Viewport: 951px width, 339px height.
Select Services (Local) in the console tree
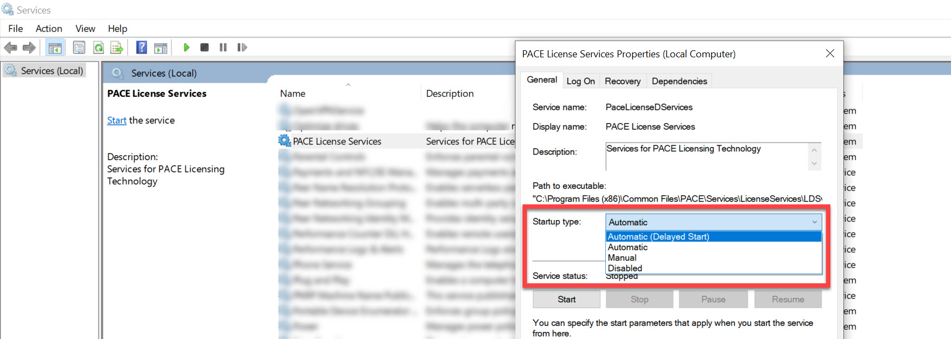point(51,71)
